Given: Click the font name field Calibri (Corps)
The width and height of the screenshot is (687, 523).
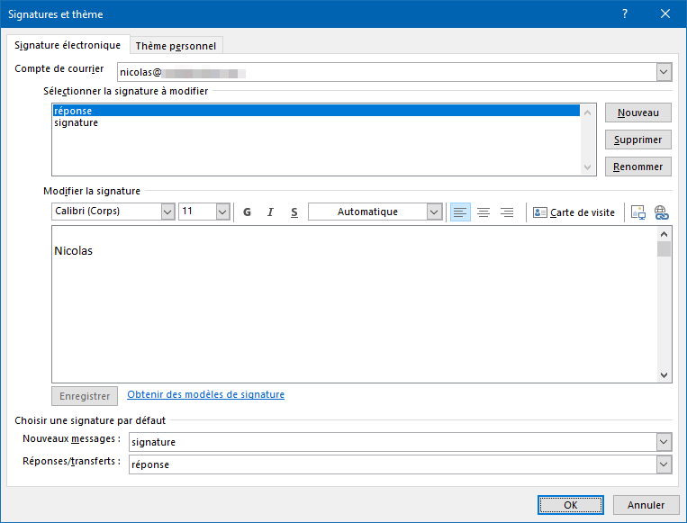Looking at the screenshot, I should (x=106, y=212).
